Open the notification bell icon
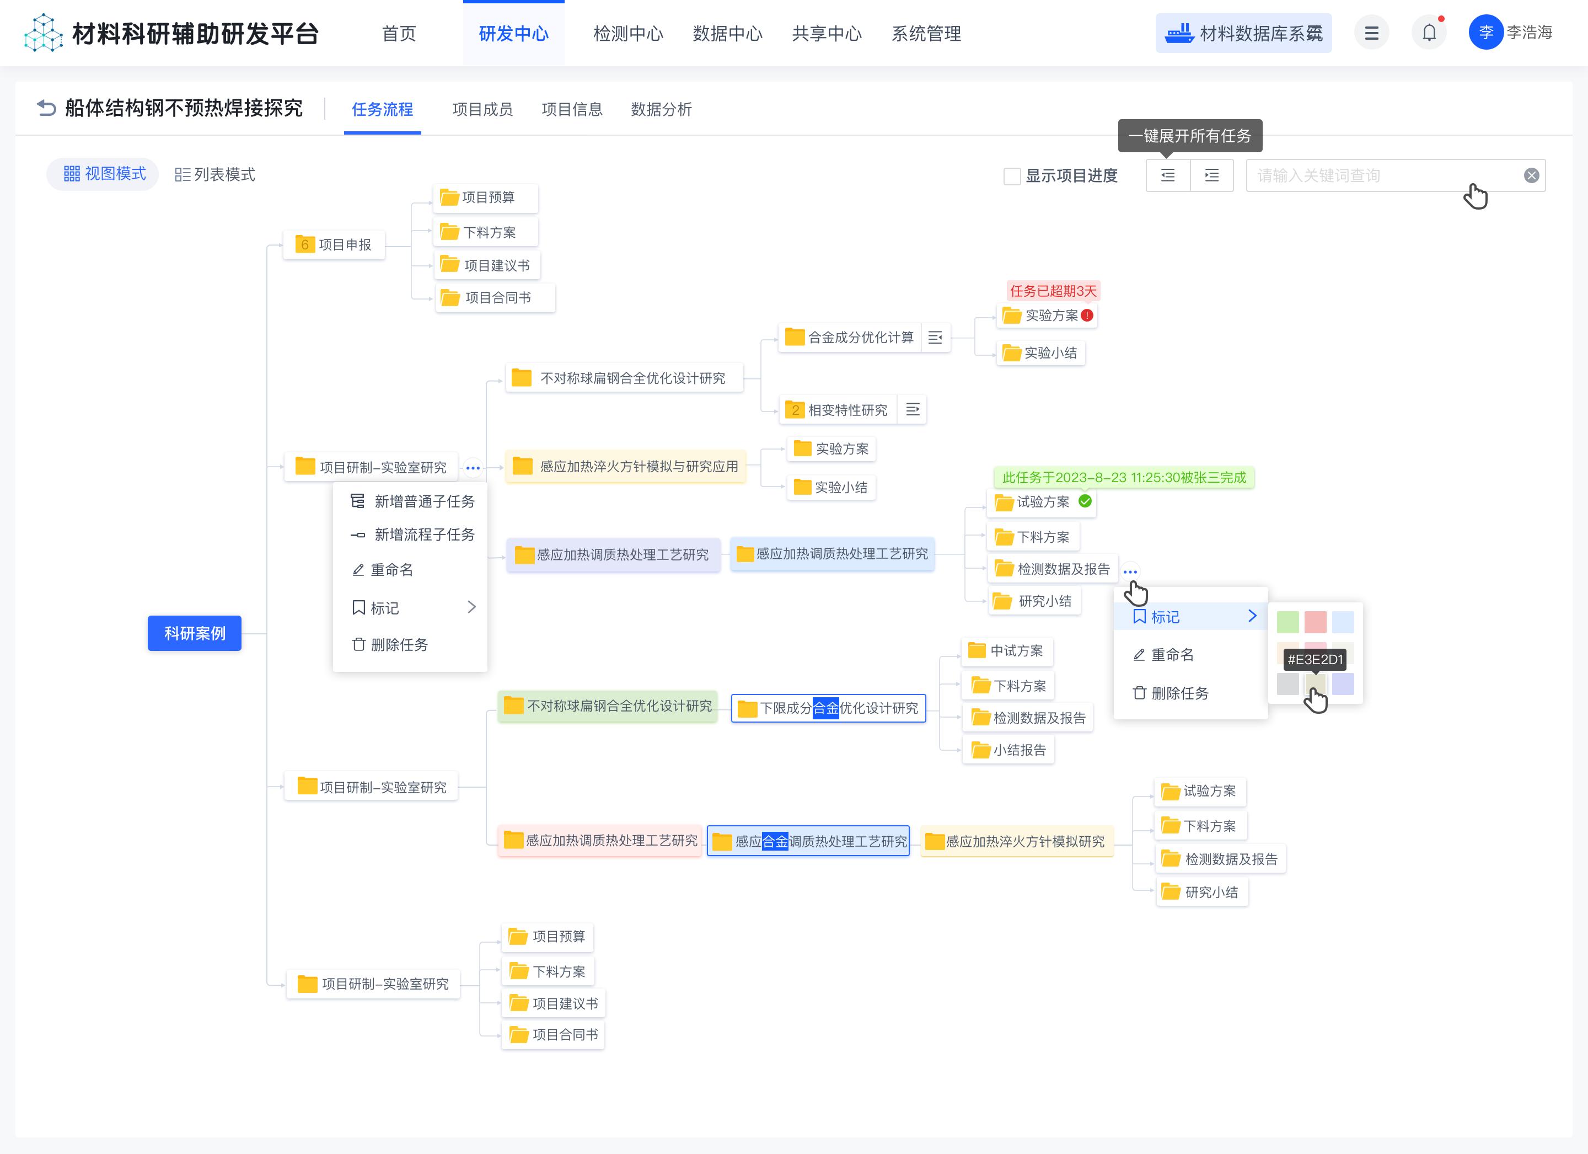 coord(1429,32)
